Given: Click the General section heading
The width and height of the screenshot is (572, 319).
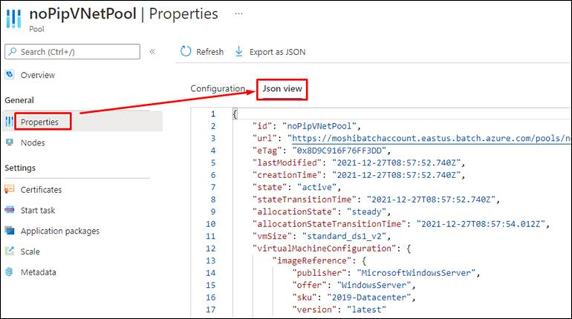Looking at the screenshot, I should 19,100.
